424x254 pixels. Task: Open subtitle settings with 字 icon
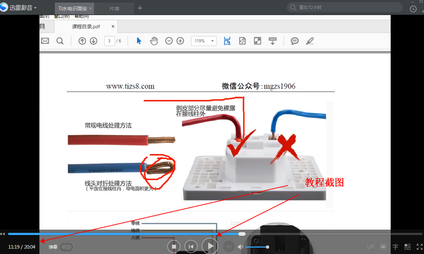[395, 247]
